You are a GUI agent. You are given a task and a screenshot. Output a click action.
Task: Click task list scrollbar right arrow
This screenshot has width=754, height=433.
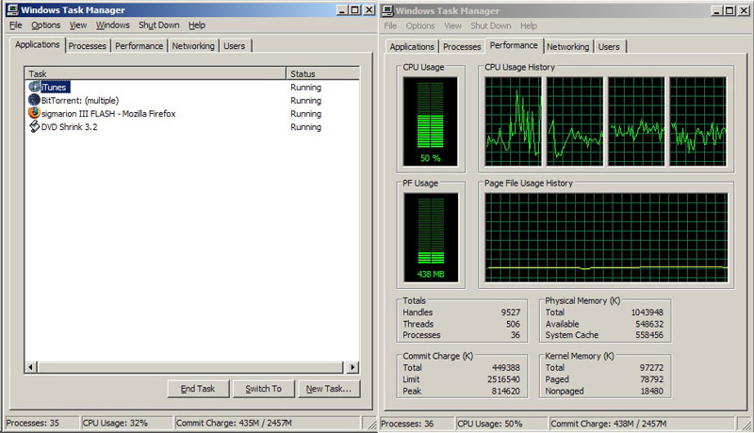(x=352, y=367)
